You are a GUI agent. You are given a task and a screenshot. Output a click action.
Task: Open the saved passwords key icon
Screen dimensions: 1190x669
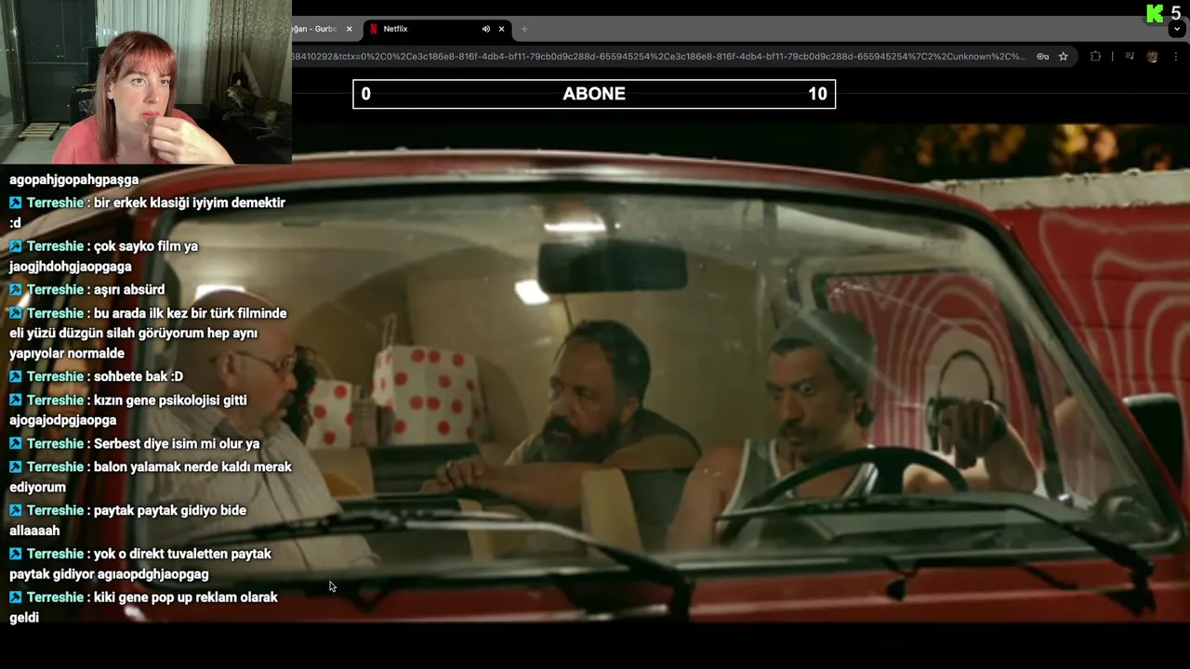(x=1043, y=57)
